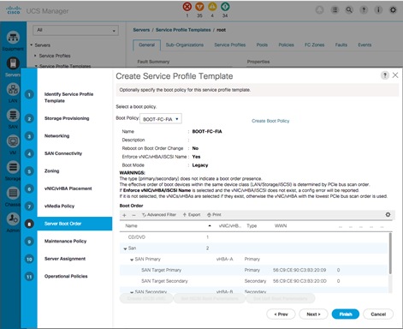Click the critical faults red icon
403x329 pixels.
[x=187, y=7]
